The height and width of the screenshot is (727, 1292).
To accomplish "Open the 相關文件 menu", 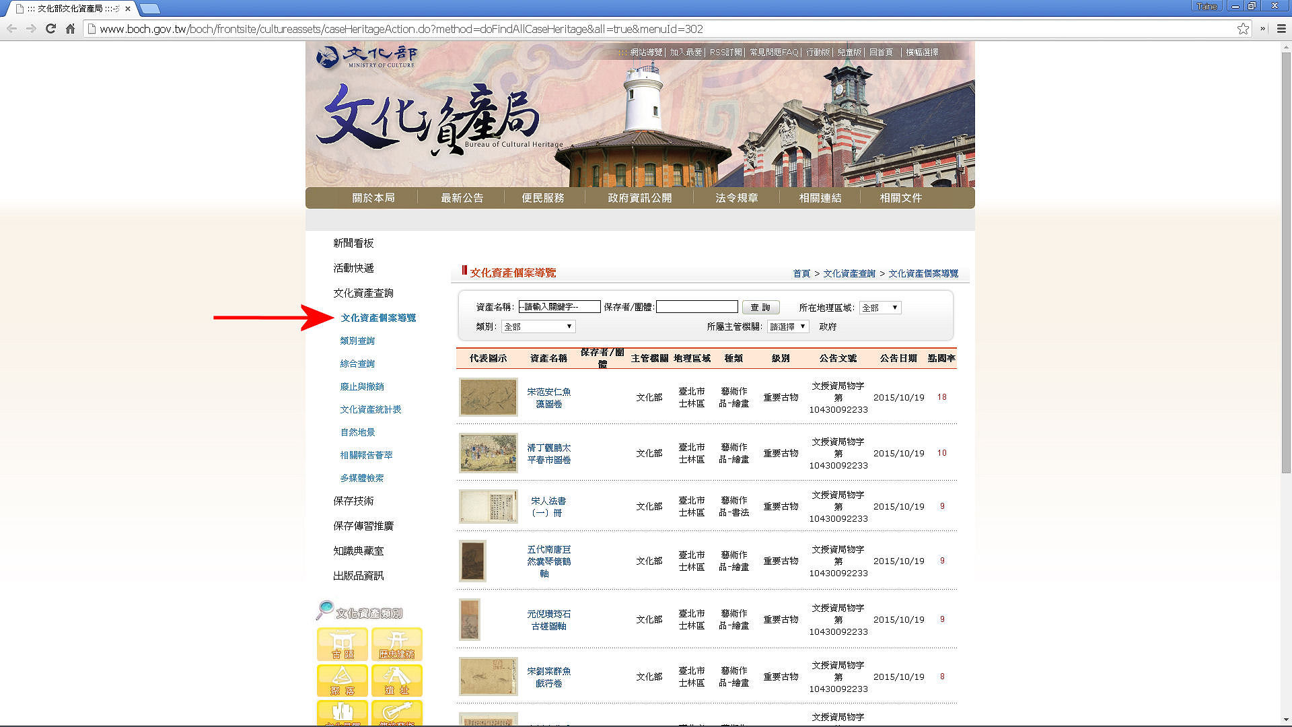I will (901, 198).
